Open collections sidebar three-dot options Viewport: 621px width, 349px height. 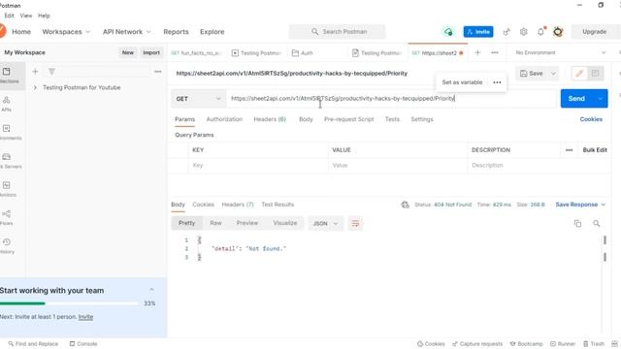(x=157, y=72)
